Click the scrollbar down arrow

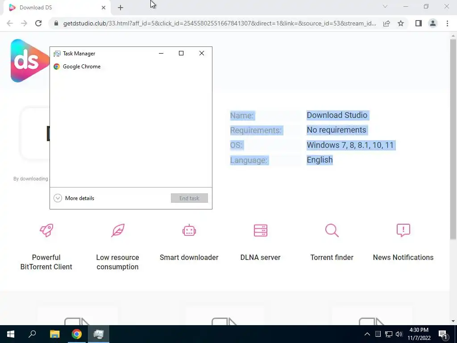pyautogui.click(x=453, y=321)
